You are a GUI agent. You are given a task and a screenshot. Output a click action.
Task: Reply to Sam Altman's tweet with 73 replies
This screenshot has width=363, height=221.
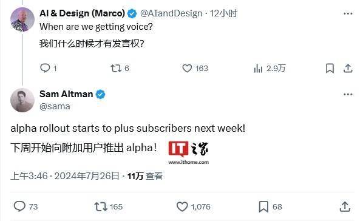(x=19, y=206)
